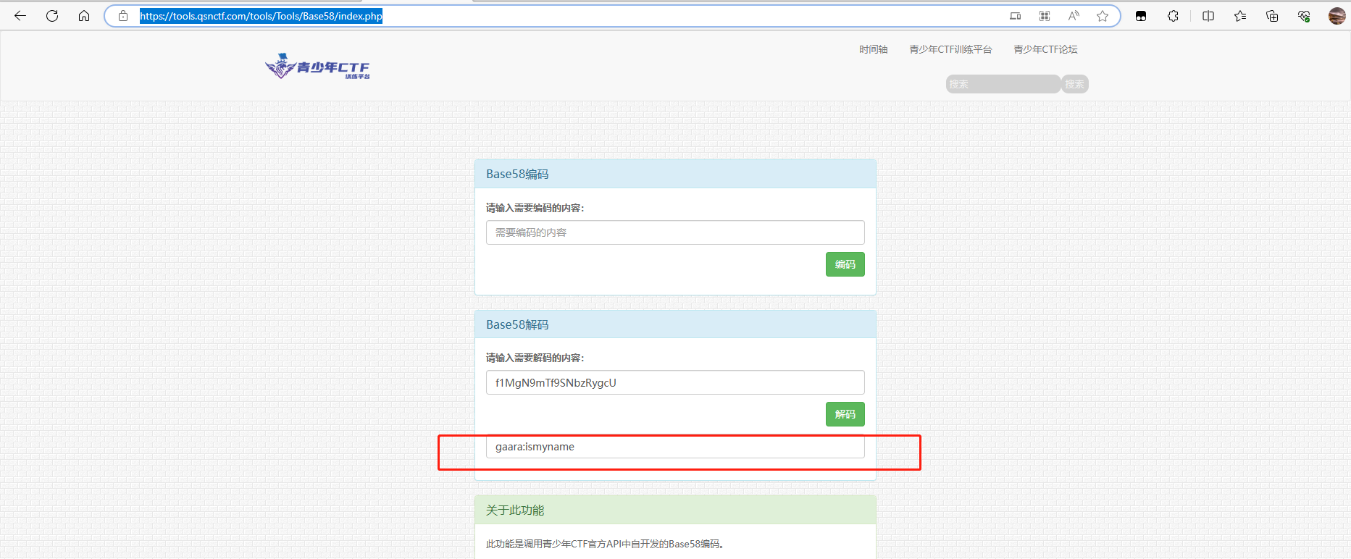Open split screen view
This screenshot has width=1351, height=559.
pos(1208,16)
